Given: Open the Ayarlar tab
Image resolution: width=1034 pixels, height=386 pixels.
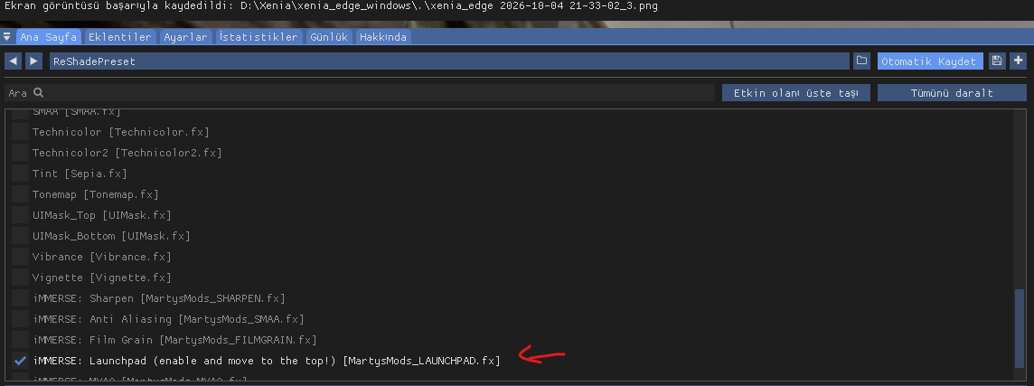Looking at the screenshot, I should (185, 37).
